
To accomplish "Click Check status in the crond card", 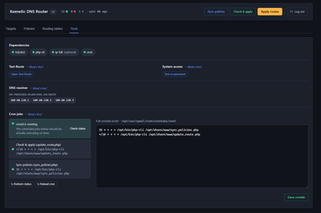I will click(x=78, y=129).
